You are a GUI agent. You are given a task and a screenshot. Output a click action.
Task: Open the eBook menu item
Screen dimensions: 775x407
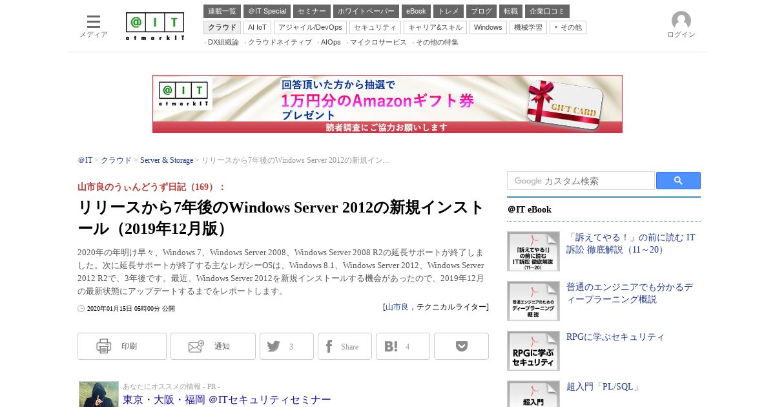pyautogui.click(x=416, y=12)
